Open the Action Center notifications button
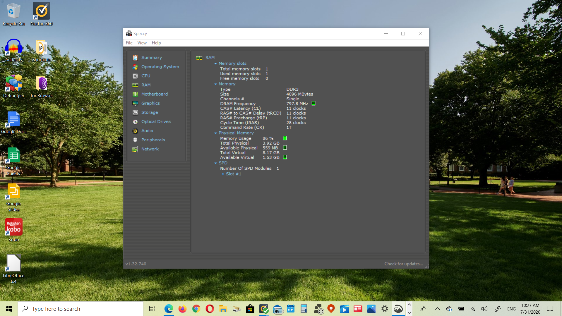The height and width of the screenshot is (316, 562). coord(550,309)
